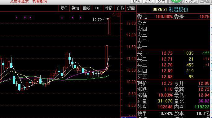Viewport: 212px width, 118px height.
Task: Click the 标记 mark toolbar button
Action: coord(108,8)
